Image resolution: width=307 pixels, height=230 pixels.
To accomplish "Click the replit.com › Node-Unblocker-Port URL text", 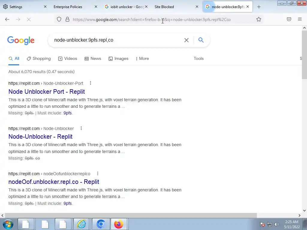I will (x=46, y=83).
